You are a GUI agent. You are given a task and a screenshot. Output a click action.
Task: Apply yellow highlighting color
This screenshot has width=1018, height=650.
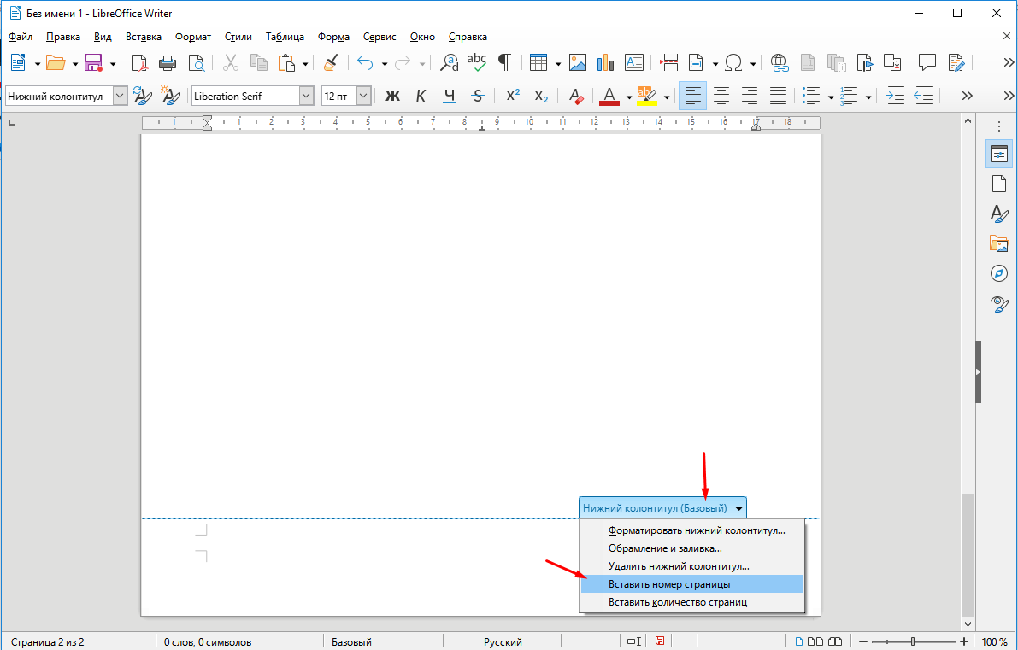coord(647,96)
